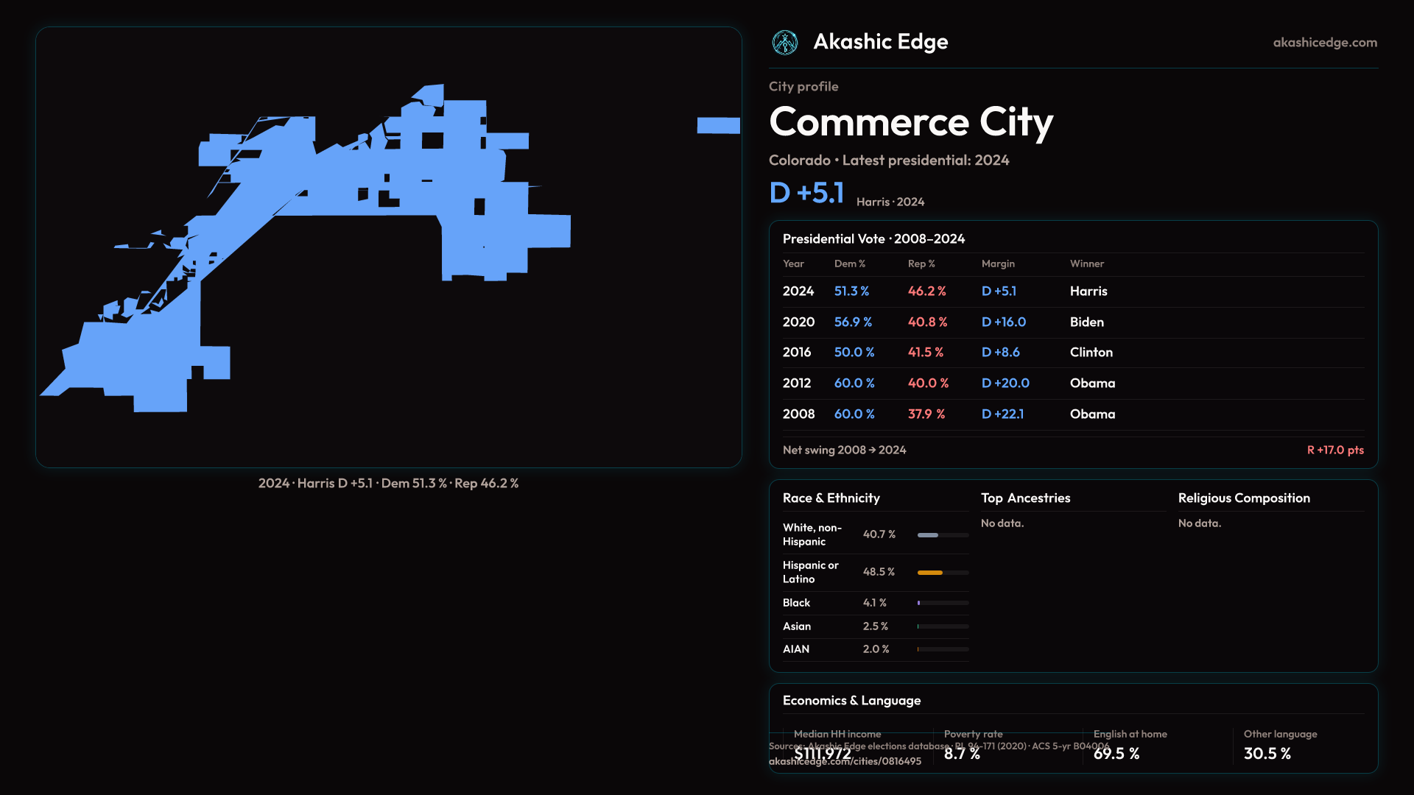Click the R +17.0 pts net swing value

1334,450
